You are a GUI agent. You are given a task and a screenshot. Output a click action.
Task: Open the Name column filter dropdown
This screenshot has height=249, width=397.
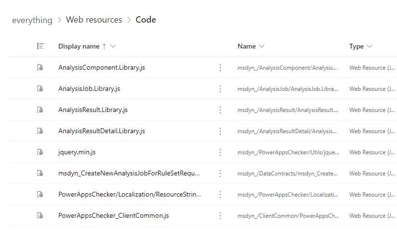pyautogui.click(x=262, y=47)
